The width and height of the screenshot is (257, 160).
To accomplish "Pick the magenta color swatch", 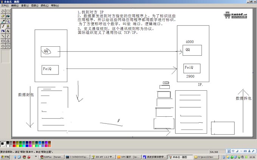I will point(30,146).
